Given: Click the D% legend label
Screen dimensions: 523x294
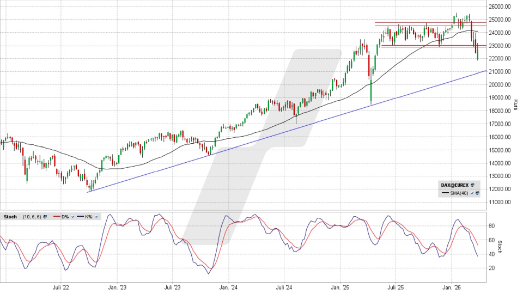Looking at the screenshot, I should 65,217.
